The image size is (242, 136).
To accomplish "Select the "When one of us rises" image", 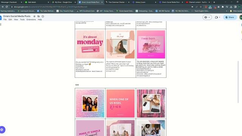I will pos(120,104).
